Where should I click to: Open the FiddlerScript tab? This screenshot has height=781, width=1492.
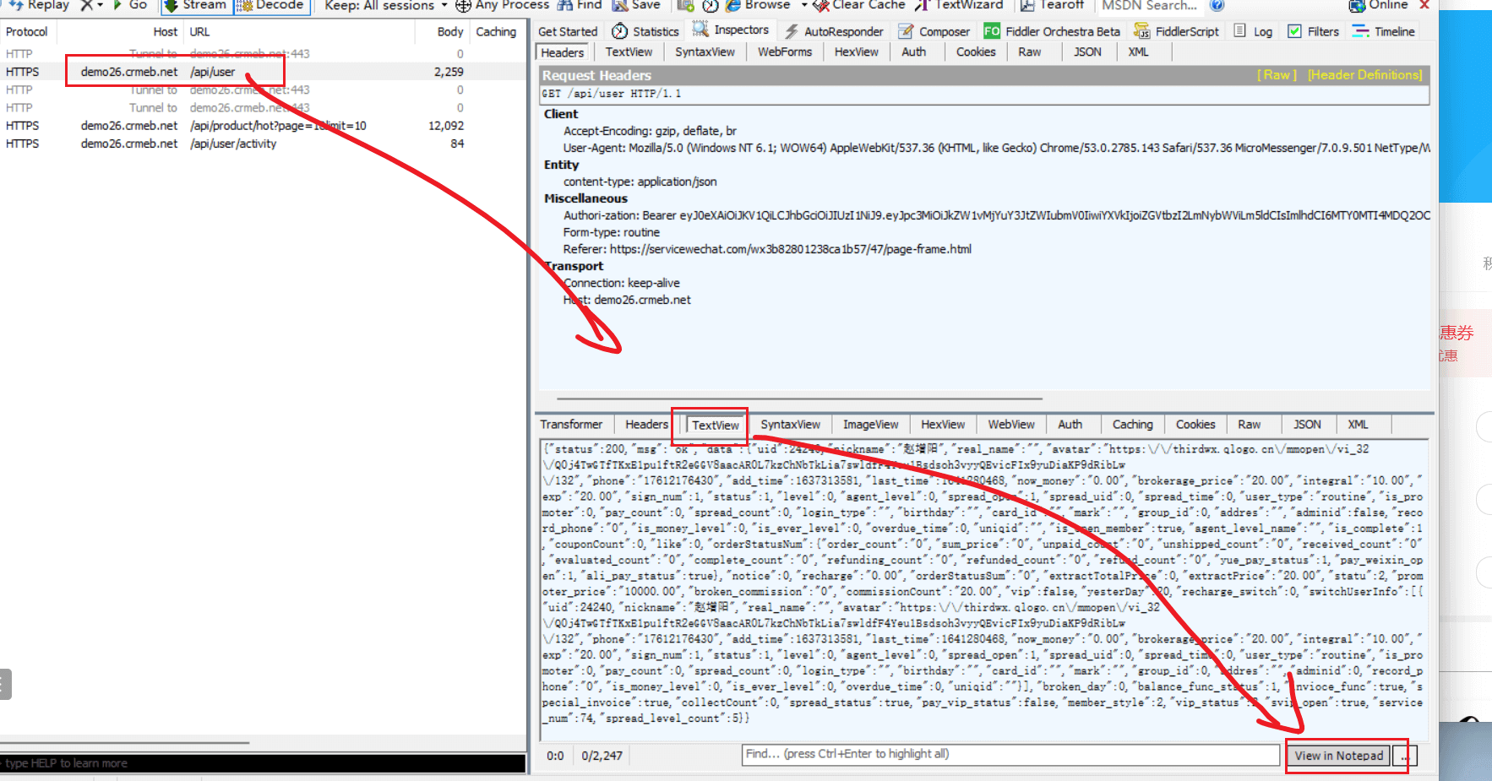[x=1177, y=31]
